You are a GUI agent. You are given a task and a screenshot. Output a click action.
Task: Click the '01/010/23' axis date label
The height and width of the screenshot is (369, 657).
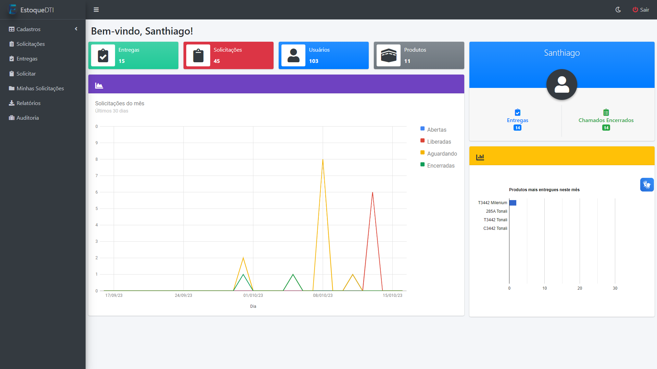pyautogui.click(x=253, y=295)
